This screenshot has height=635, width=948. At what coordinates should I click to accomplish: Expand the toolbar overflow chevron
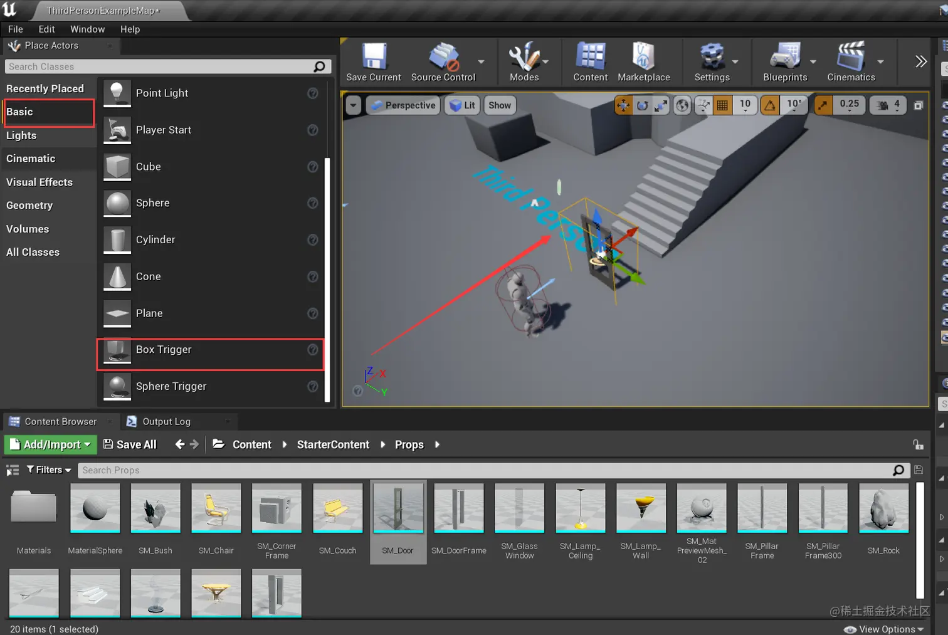click(920, 61)
